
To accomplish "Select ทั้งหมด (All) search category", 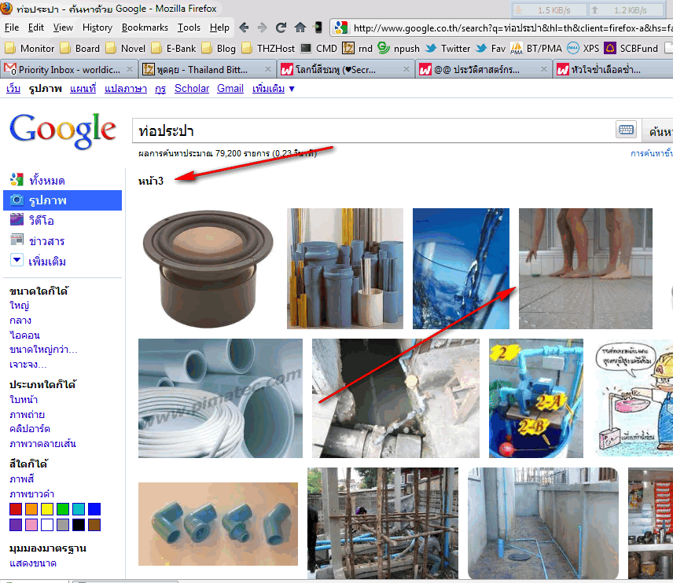I will coord(47,180).
